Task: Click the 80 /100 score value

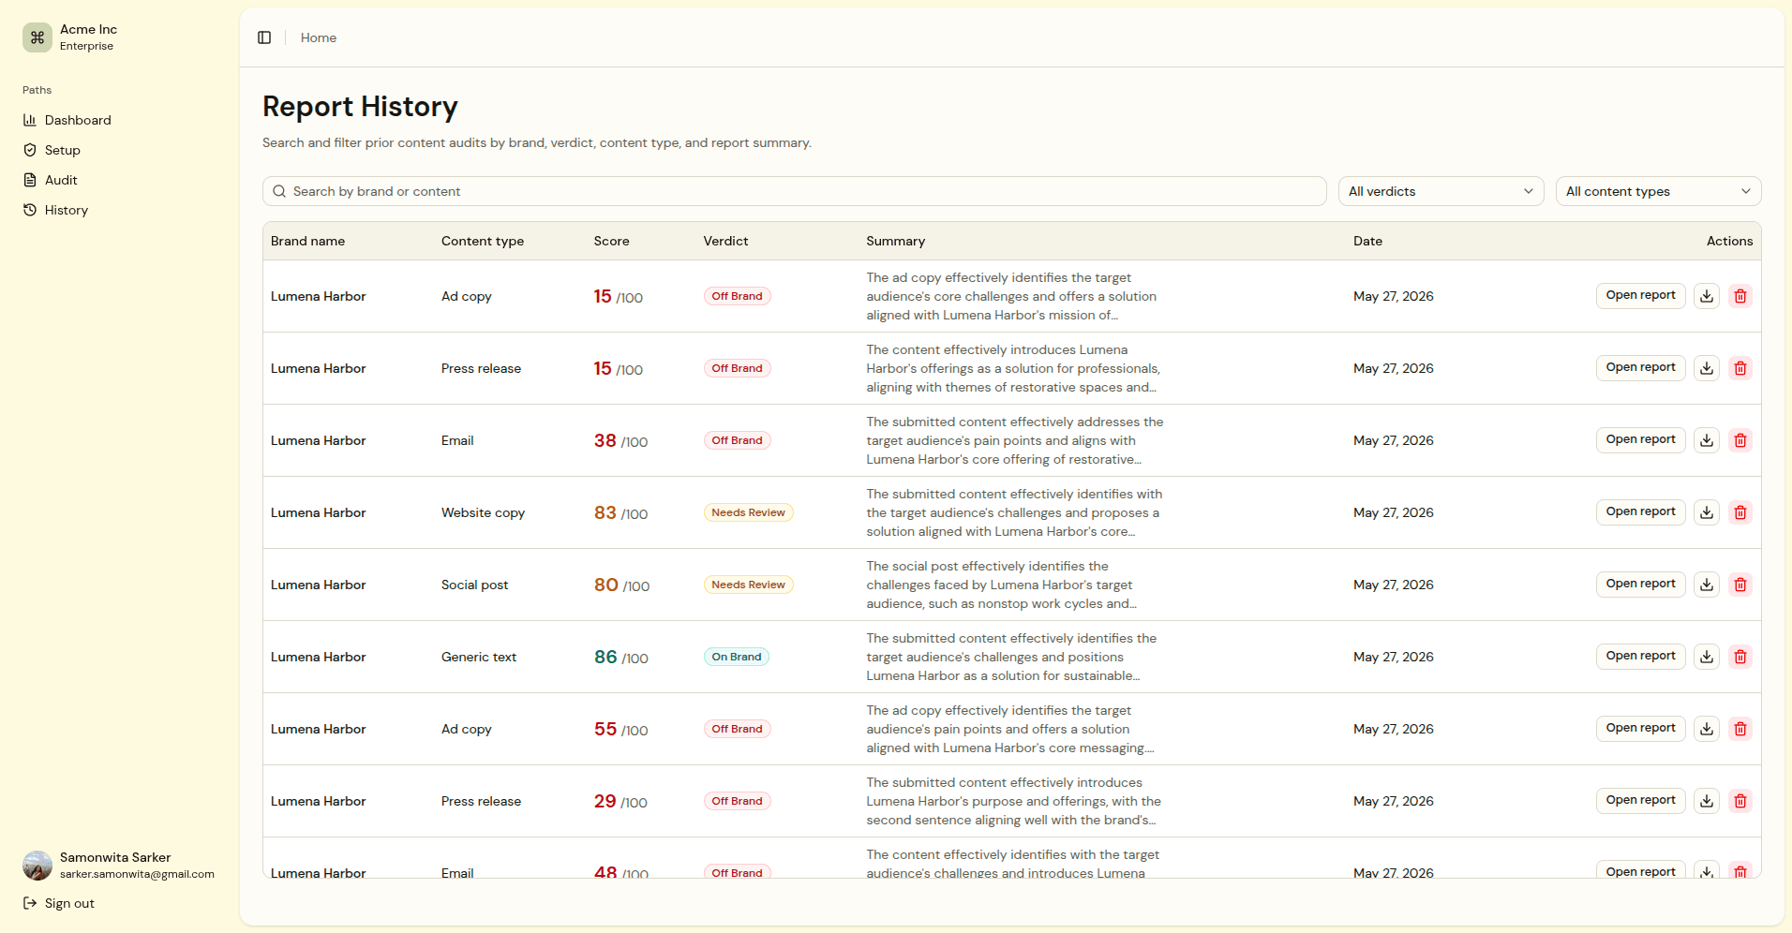Action: click(x=622, y=585)
